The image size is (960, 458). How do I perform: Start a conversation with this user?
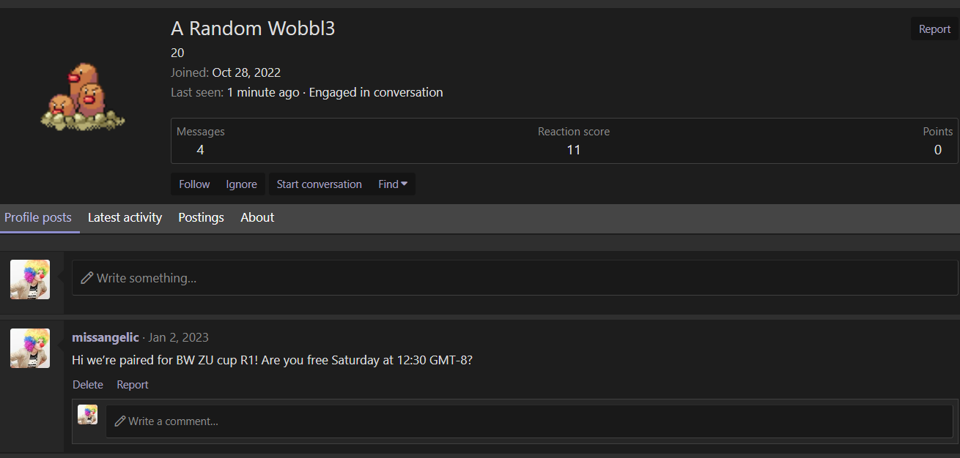pyautogui.click(x=319, y=184)
